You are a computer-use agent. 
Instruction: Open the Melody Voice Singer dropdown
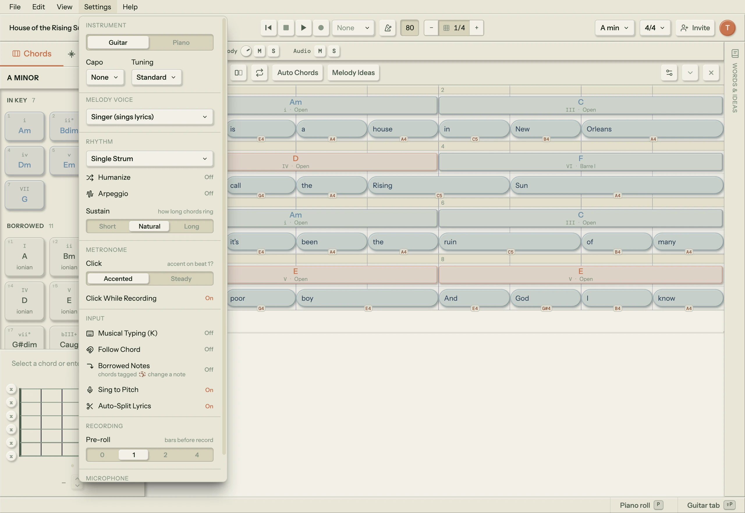tap(150, 117)
